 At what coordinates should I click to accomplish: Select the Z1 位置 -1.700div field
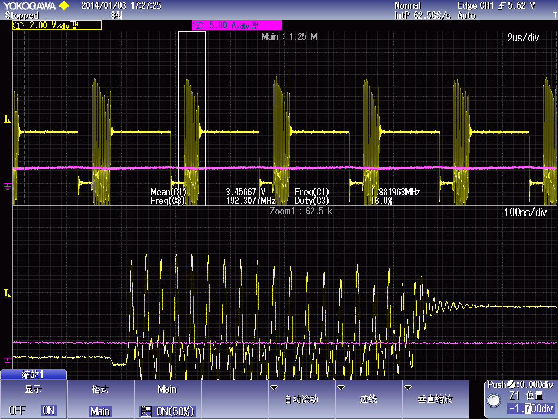[x=531, y=408]
